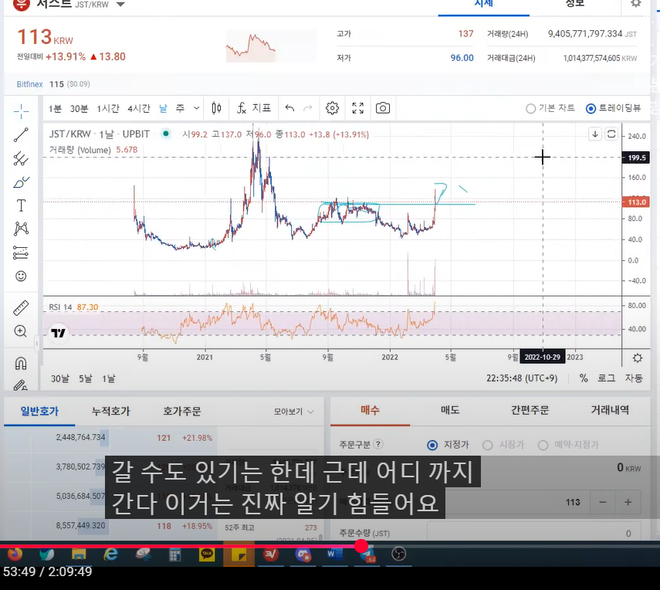The height and width of the screenshot is (590, 660).
Task: Toggle percent scale mode
Action: 584,378
